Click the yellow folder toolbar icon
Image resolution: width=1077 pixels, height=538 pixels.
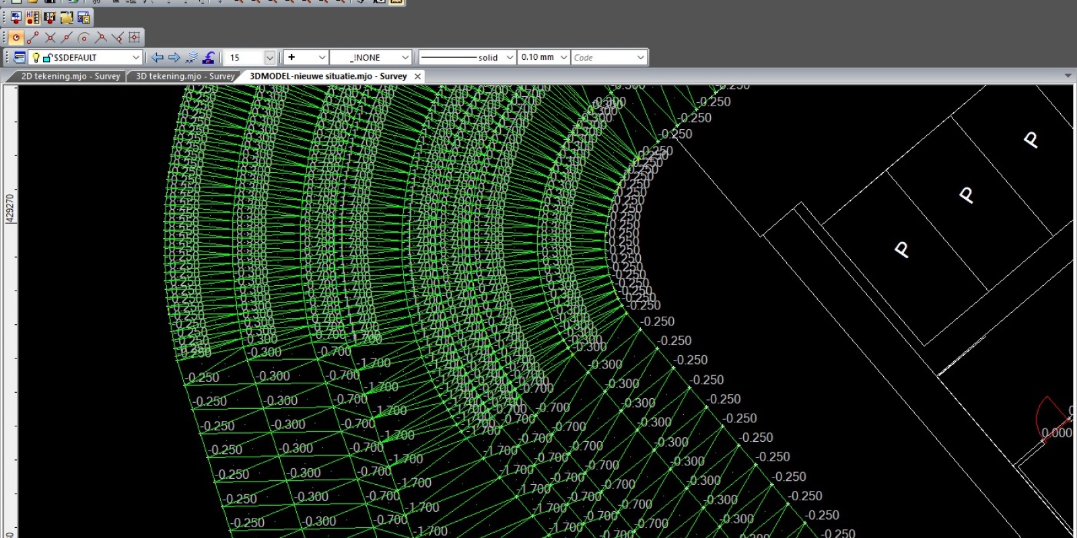pos(67,18)
